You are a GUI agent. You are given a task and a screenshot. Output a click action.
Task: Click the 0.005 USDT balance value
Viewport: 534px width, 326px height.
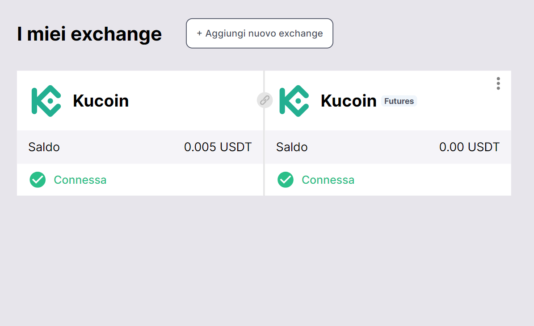click(x=218, y=147)
